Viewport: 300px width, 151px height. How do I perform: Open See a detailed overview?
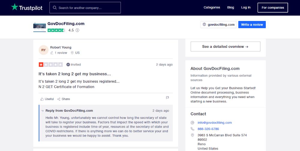pyautogui.click(x=225, y=46)
